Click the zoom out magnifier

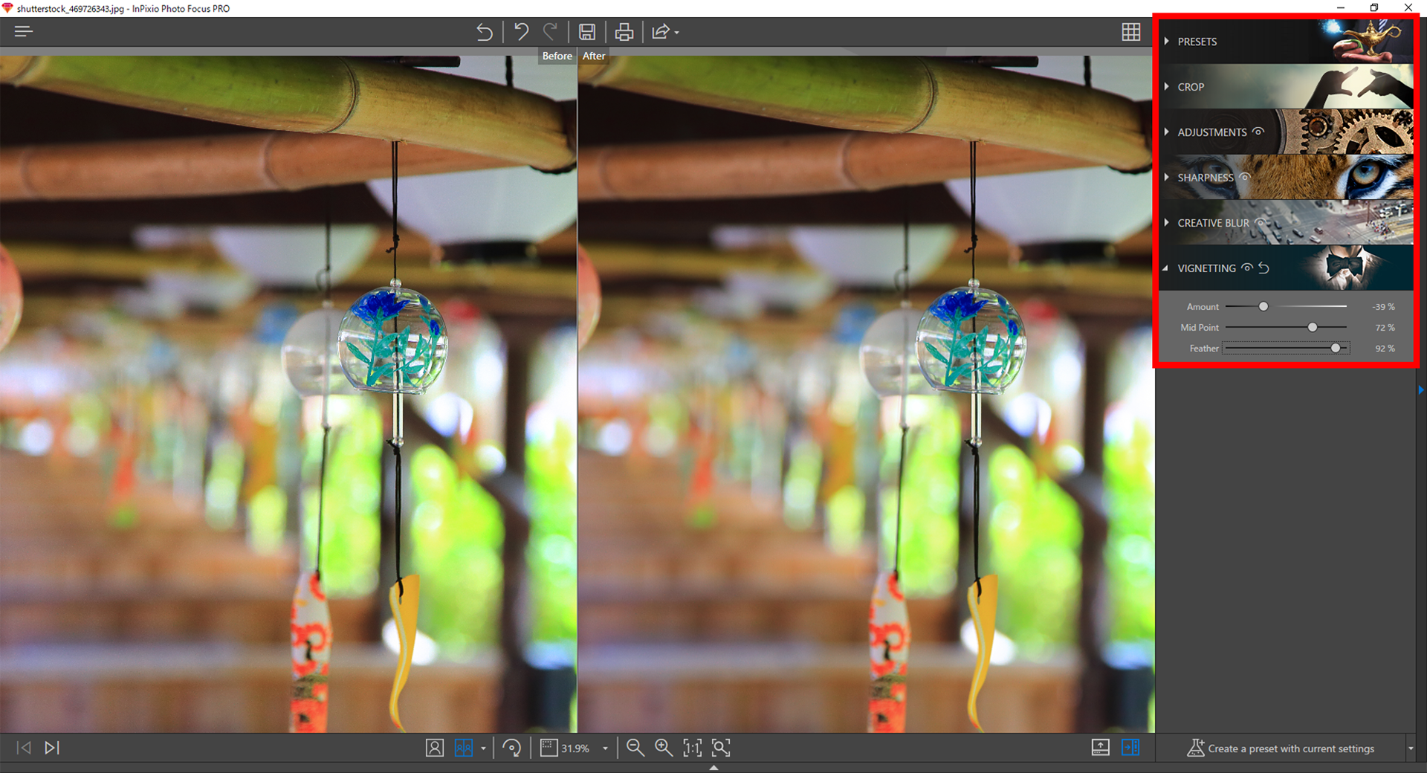coord(635,748)
